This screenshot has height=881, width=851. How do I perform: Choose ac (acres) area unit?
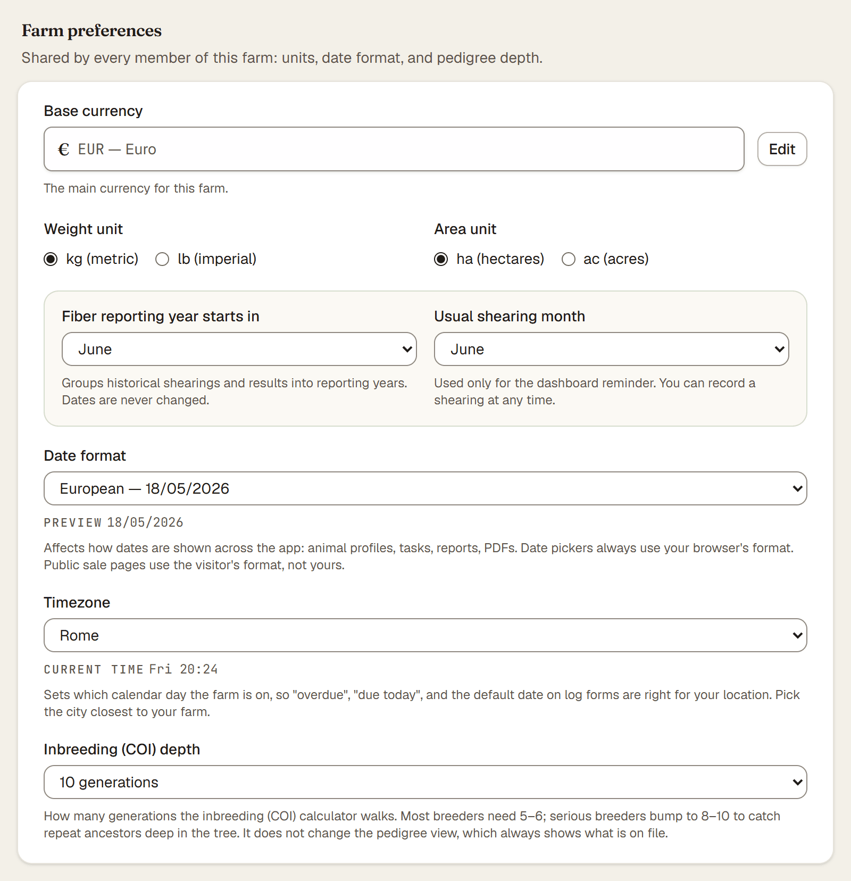[x=569, y=259]
